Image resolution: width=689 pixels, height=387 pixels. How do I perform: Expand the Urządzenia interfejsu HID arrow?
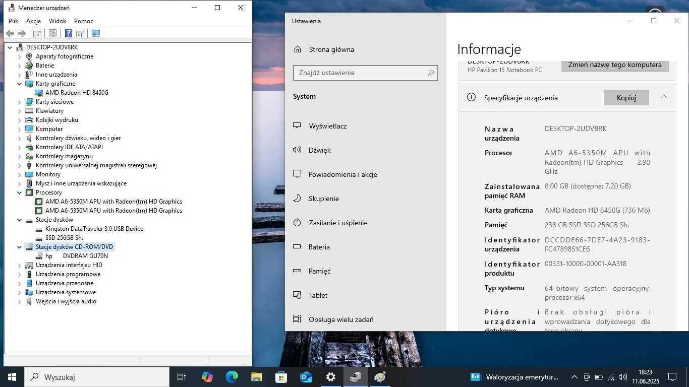(x=20, y=265)
